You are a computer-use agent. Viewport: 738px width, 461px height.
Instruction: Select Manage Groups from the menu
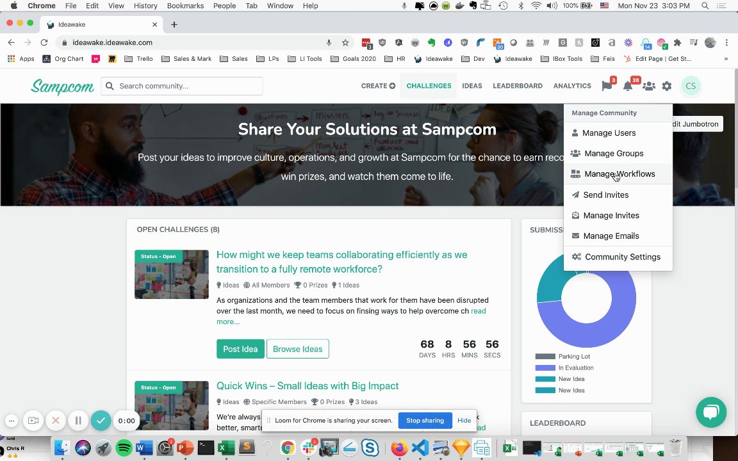click(x=618, y=154)
